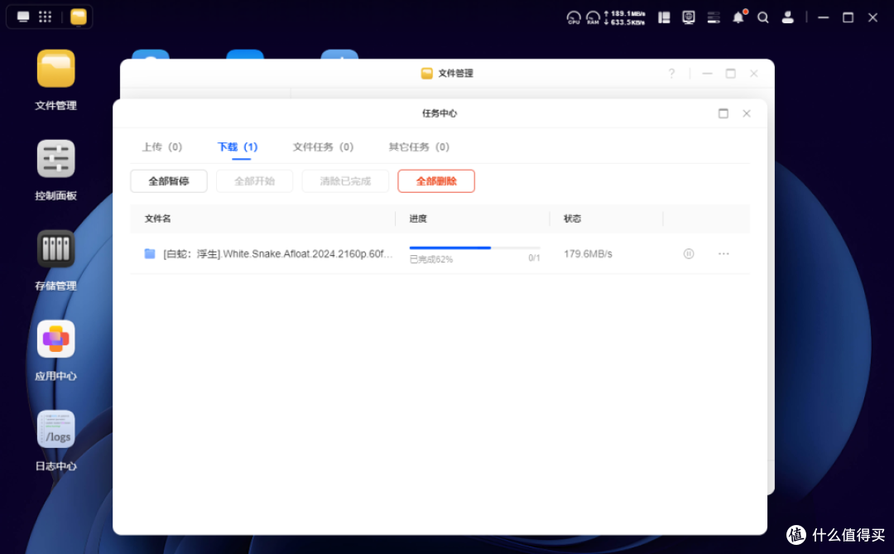
Task: Open the 控制面板 desktop icon
Action: click(x=56, y=159)
